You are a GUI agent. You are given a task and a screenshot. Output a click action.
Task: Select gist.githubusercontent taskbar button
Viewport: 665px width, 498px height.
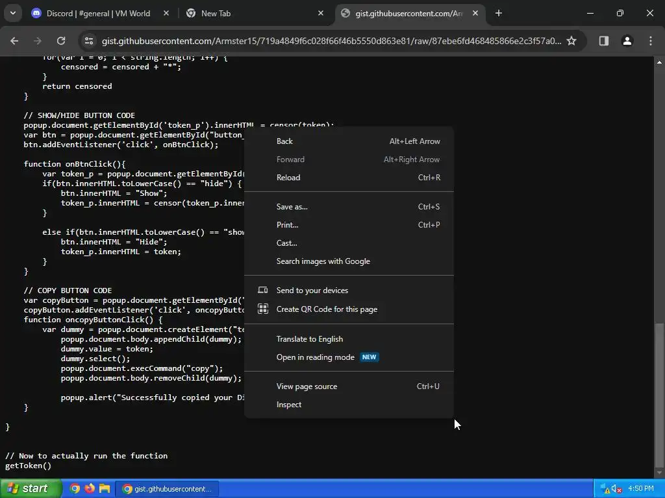point(167,489)
